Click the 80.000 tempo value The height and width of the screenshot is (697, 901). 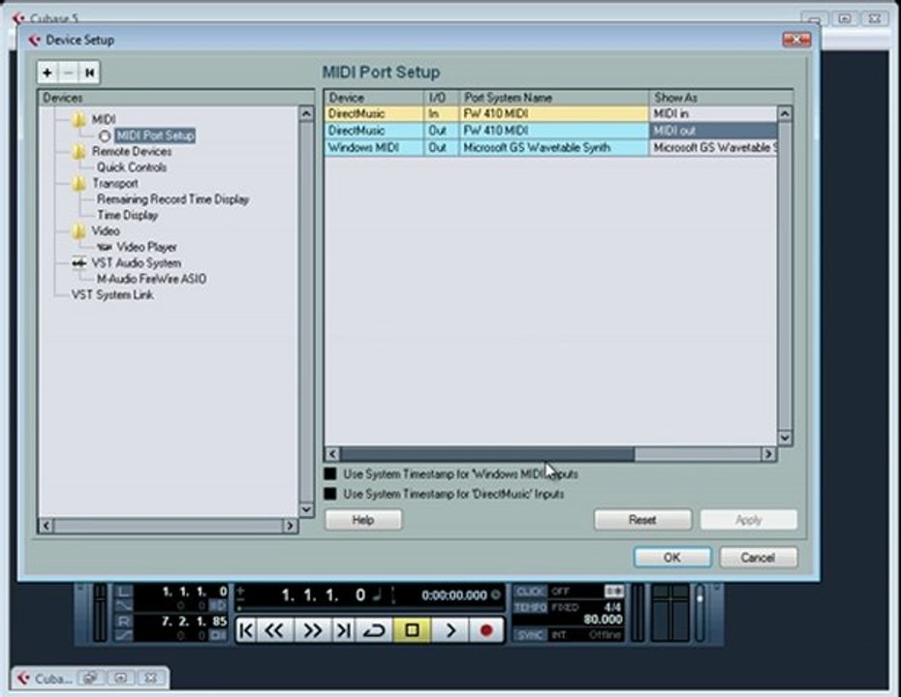tap(603, 620)
